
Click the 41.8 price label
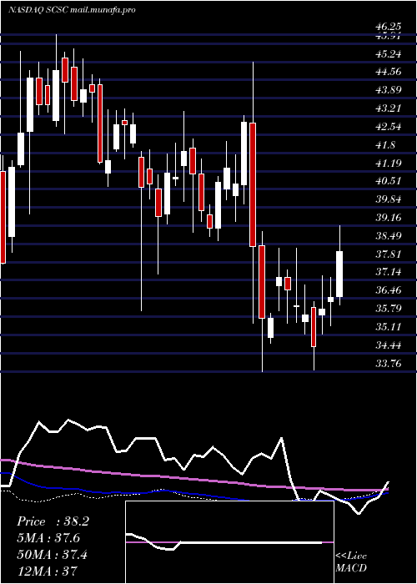click(x=385, y=145)
